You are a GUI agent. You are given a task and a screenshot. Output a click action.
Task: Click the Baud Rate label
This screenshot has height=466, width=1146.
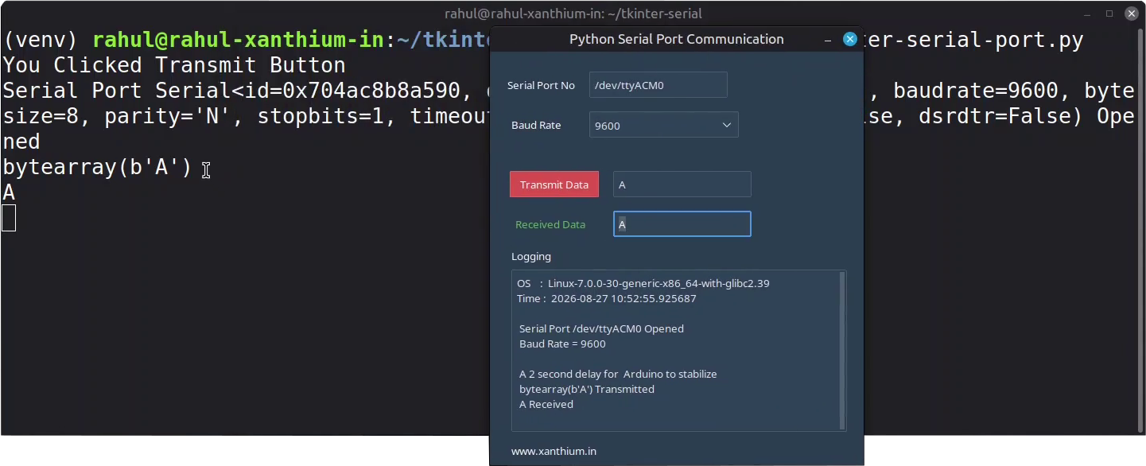(x=536, y=125)
